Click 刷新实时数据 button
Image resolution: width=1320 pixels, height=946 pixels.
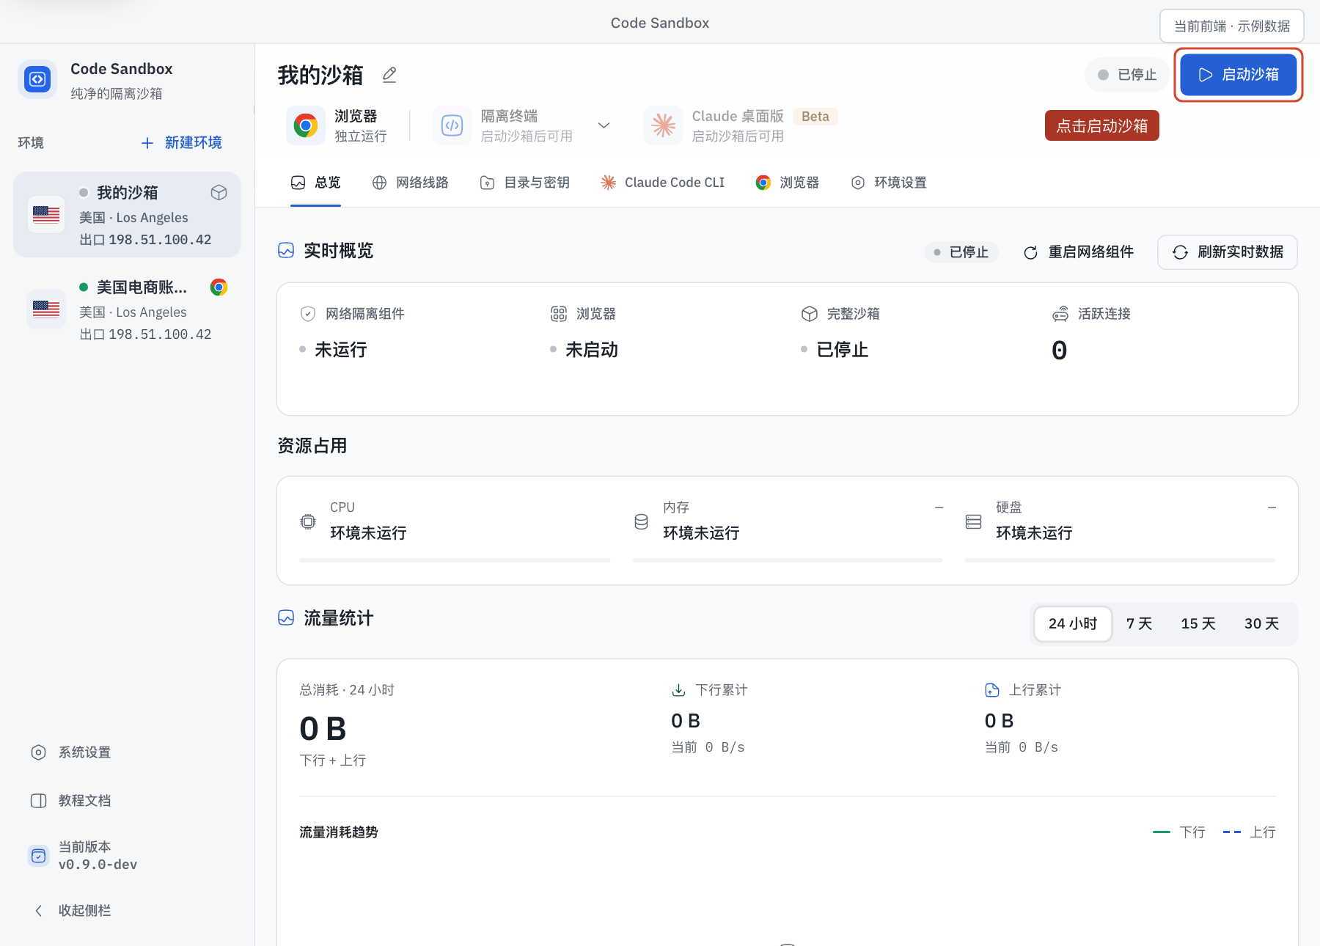click(x=1228, y=252)
